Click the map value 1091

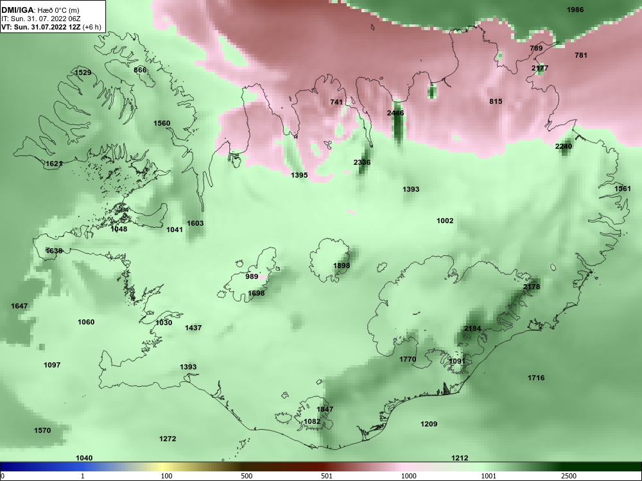[x=457, y=361]
